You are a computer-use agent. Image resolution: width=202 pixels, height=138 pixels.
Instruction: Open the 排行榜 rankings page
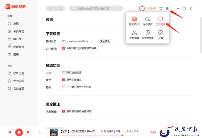(x=14, y=39)
